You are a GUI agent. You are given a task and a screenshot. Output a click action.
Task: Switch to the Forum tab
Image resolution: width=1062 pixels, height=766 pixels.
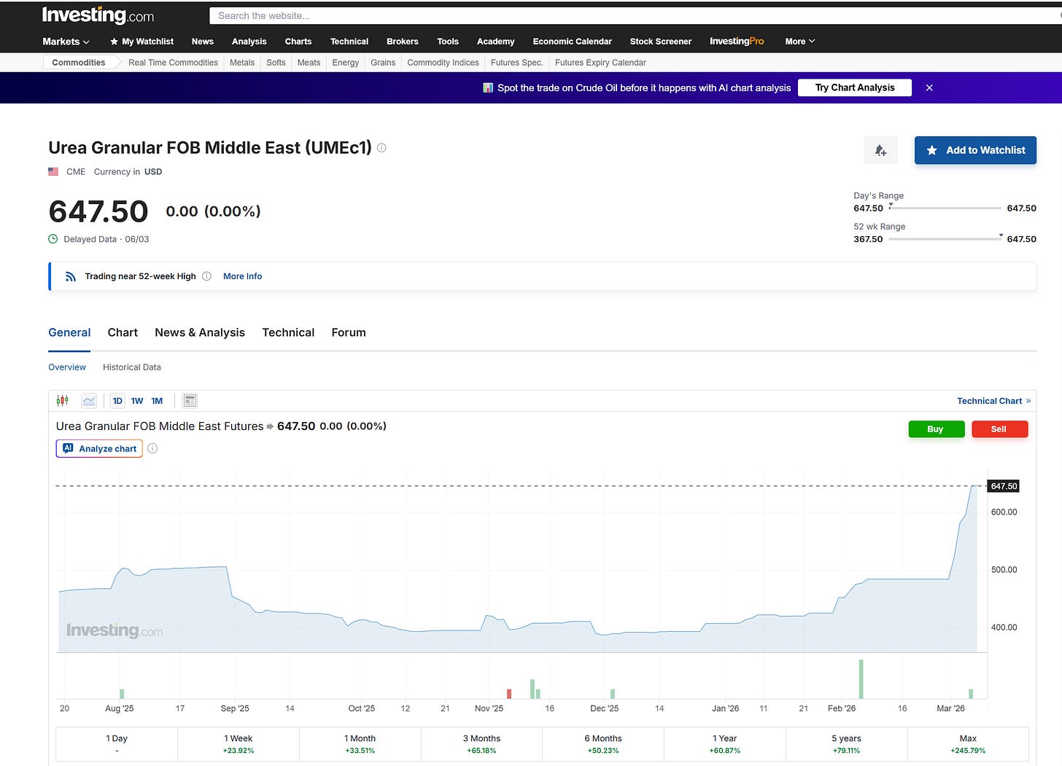[349, 332]
